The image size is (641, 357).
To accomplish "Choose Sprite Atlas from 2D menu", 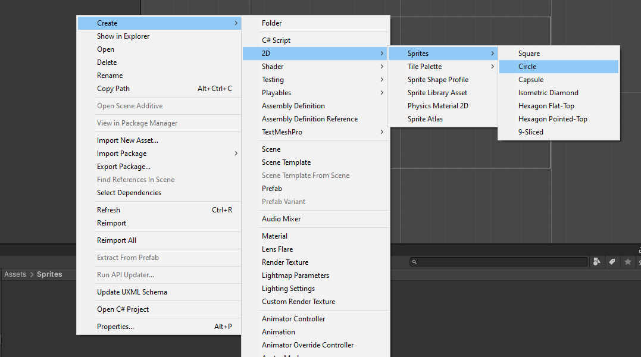I will point(425,119).
